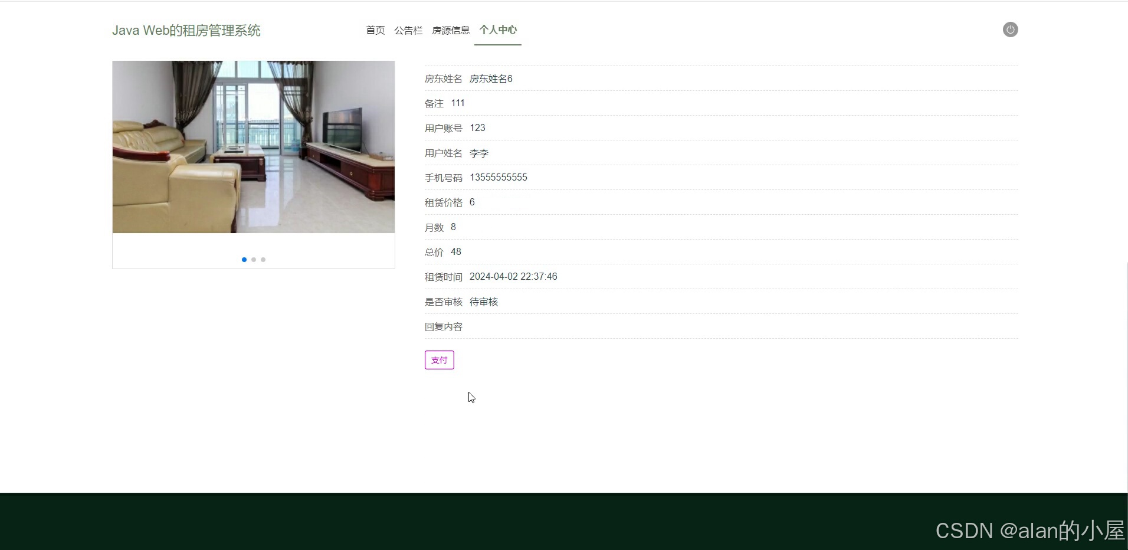Select the 个人中心 tab
1128x550 pixels.
(x=498, y=30)
